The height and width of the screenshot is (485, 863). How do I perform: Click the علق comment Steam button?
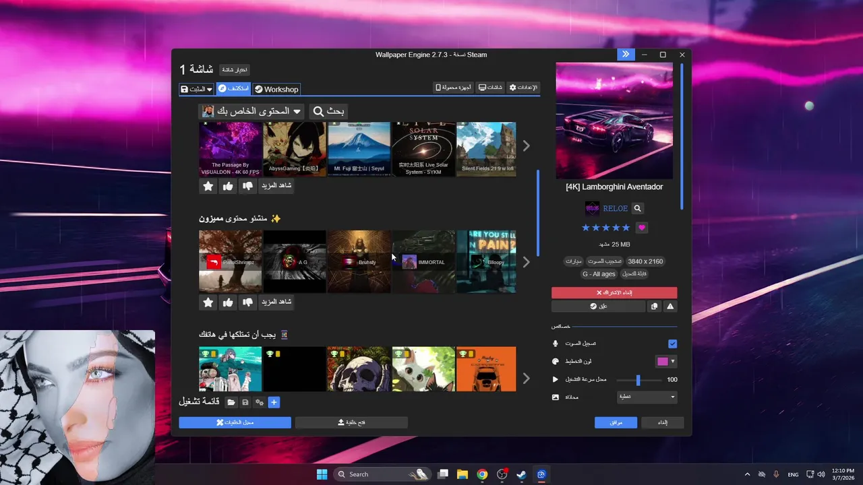click(x=598, y=306)
